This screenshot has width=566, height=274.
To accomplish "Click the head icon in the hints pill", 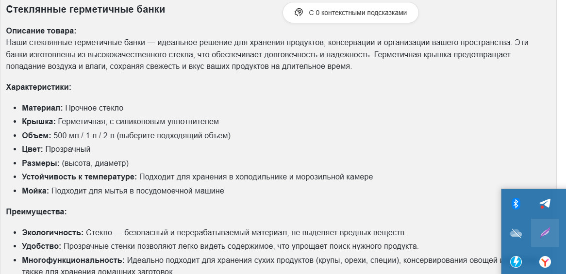I will [x=299, y=13].
